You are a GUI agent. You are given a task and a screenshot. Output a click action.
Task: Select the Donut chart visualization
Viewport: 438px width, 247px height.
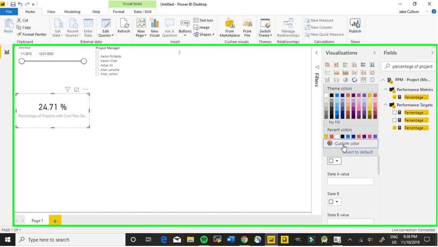(x=354, y=80)
